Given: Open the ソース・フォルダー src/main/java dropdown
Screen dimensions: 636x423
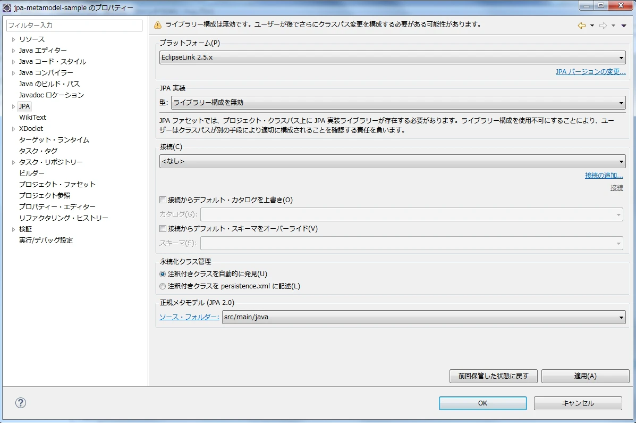Looking at the screenshot, I should (424, 317).
